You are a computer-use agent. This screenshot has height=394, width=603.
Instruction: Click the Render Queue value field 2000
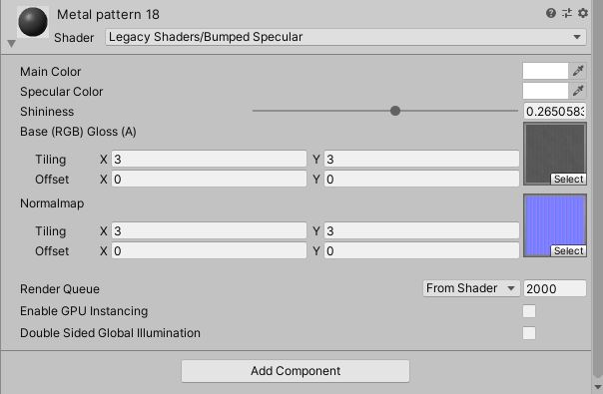pyautogui.click(x=554, y=288)
